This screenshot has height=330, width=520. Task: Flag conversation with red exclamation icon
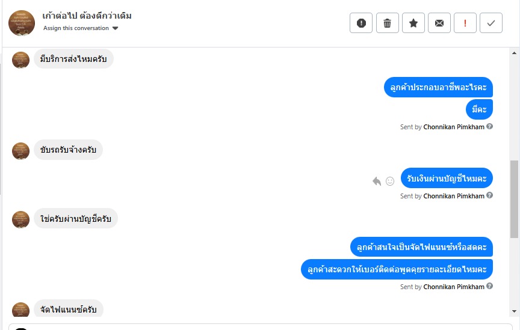pyautogui.click(x=465, y=23)
